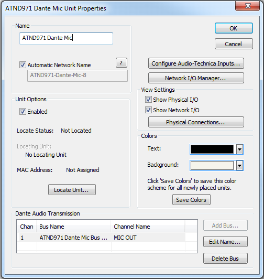
Task: Click in the Name input field
Action: point(66,38)
